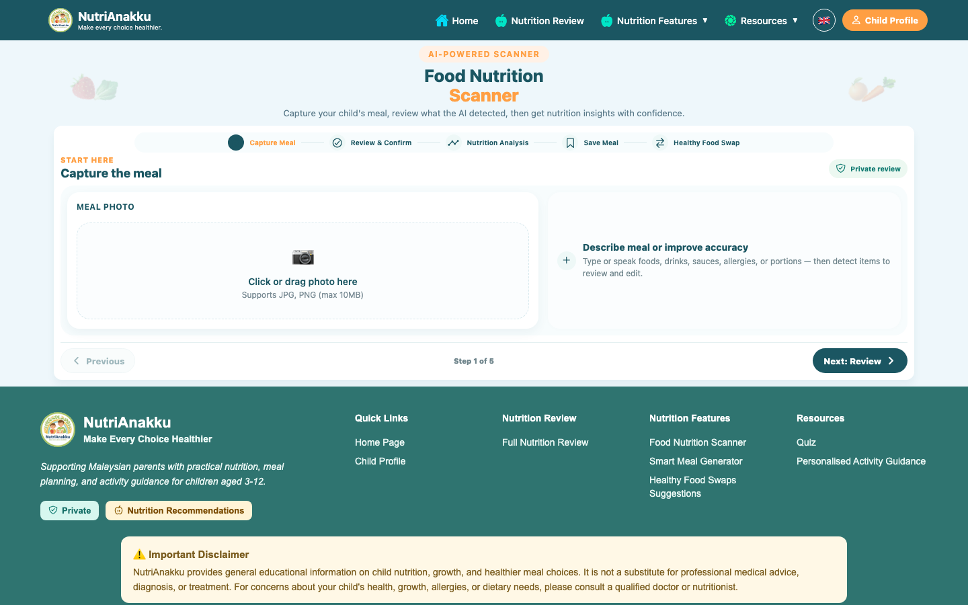The image size is (968, 605).
Task: Click the Healthy Food Swap arrows icon
Action: point(660,143)
